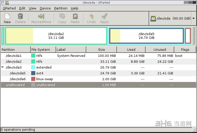
Task: Click the cyan extended swatch for /dev/sda3
Action: [33, 67]
